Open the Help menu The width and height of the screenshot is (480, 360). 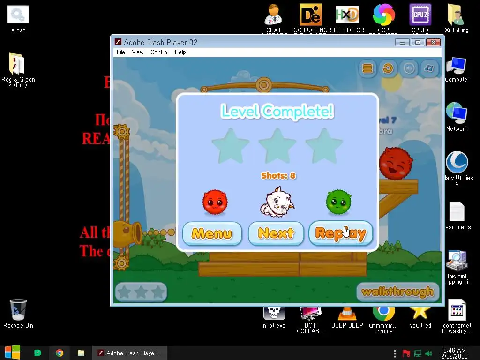pos(180,52)
